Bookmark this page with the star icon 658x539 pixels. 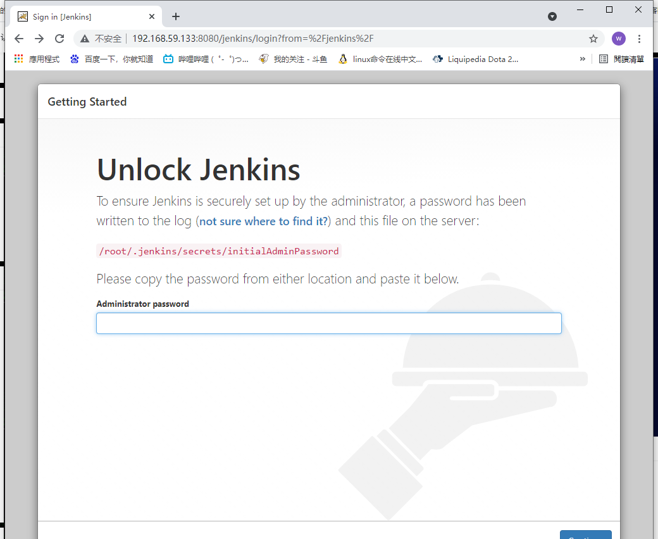[593, 39]
